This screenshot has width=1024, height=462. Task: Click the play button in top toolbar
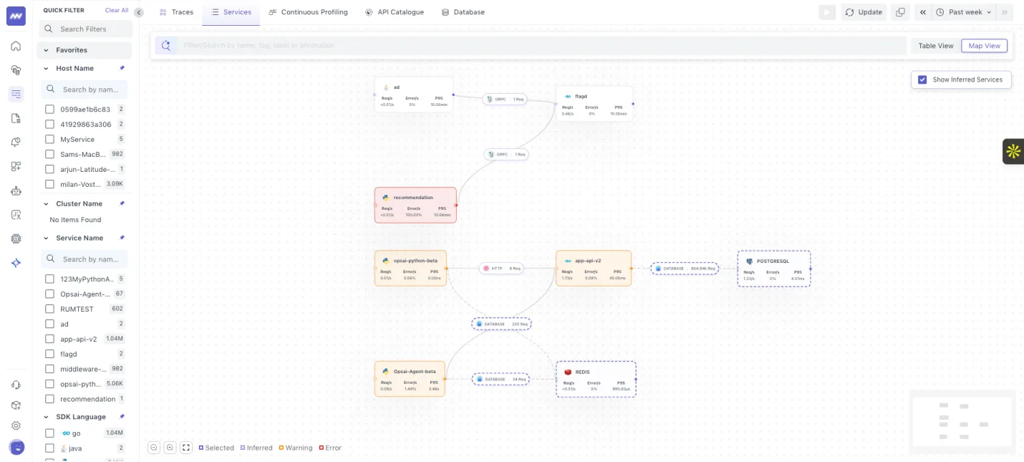coord(827,12)
